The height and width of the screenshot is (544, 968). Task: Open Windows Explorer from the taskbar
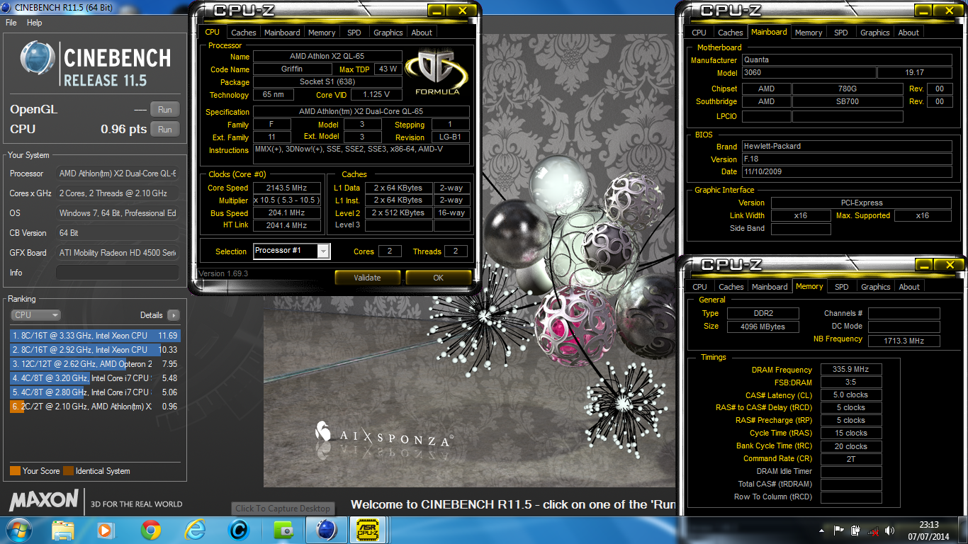pos(62,530)
